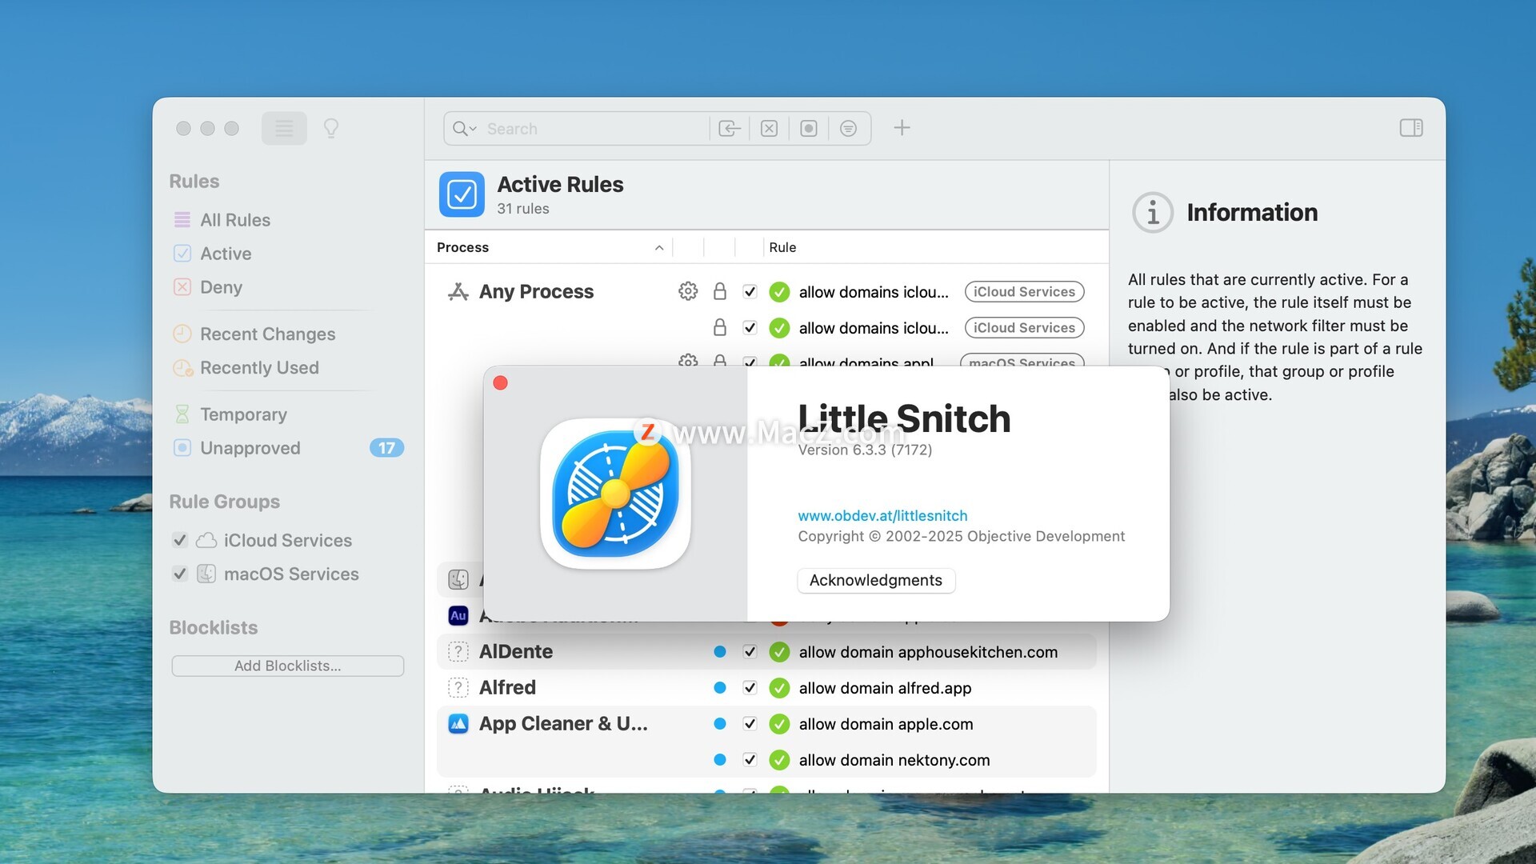This screenshot has height=864, width=1536.
Task: Uncheck the macOS Services rule group
Action: click(x=180, y=574)
